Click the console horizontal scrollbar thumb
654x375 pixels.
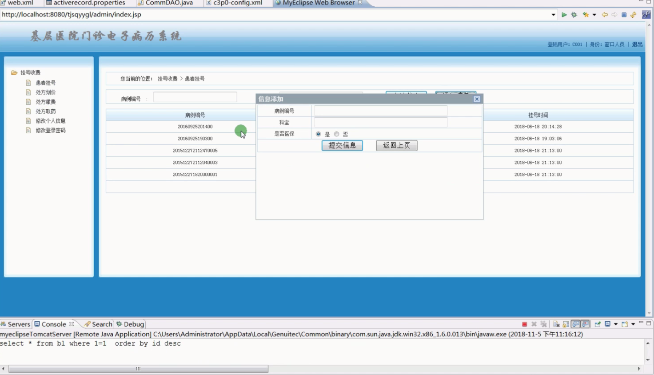[x=138, y=369]
